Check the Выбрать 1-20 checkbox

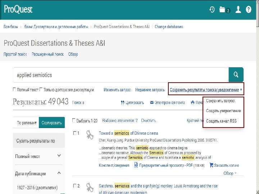pos(74,120)
